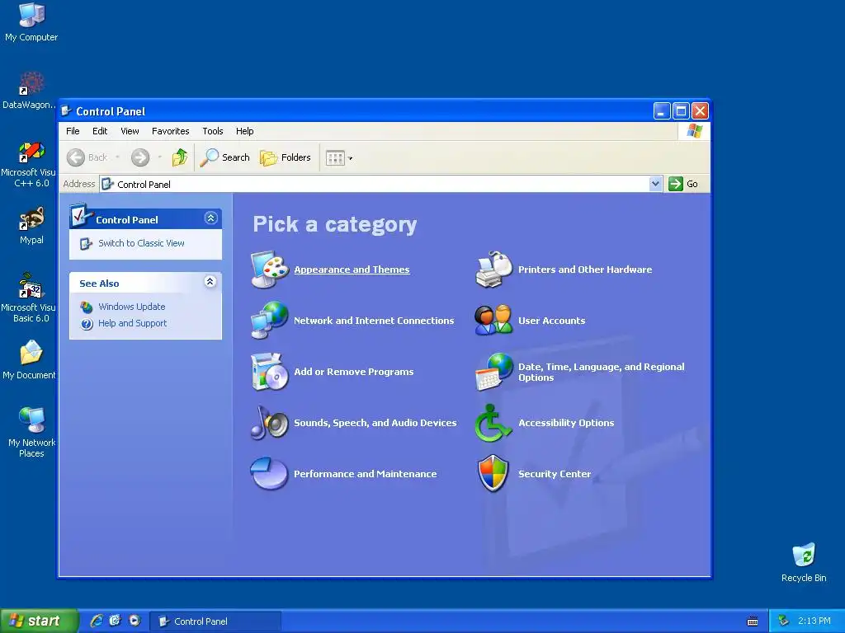Viewport: 845px width, 633px height.
Task: Click the Search magnifier toolbar button
Action: point(224,157)
